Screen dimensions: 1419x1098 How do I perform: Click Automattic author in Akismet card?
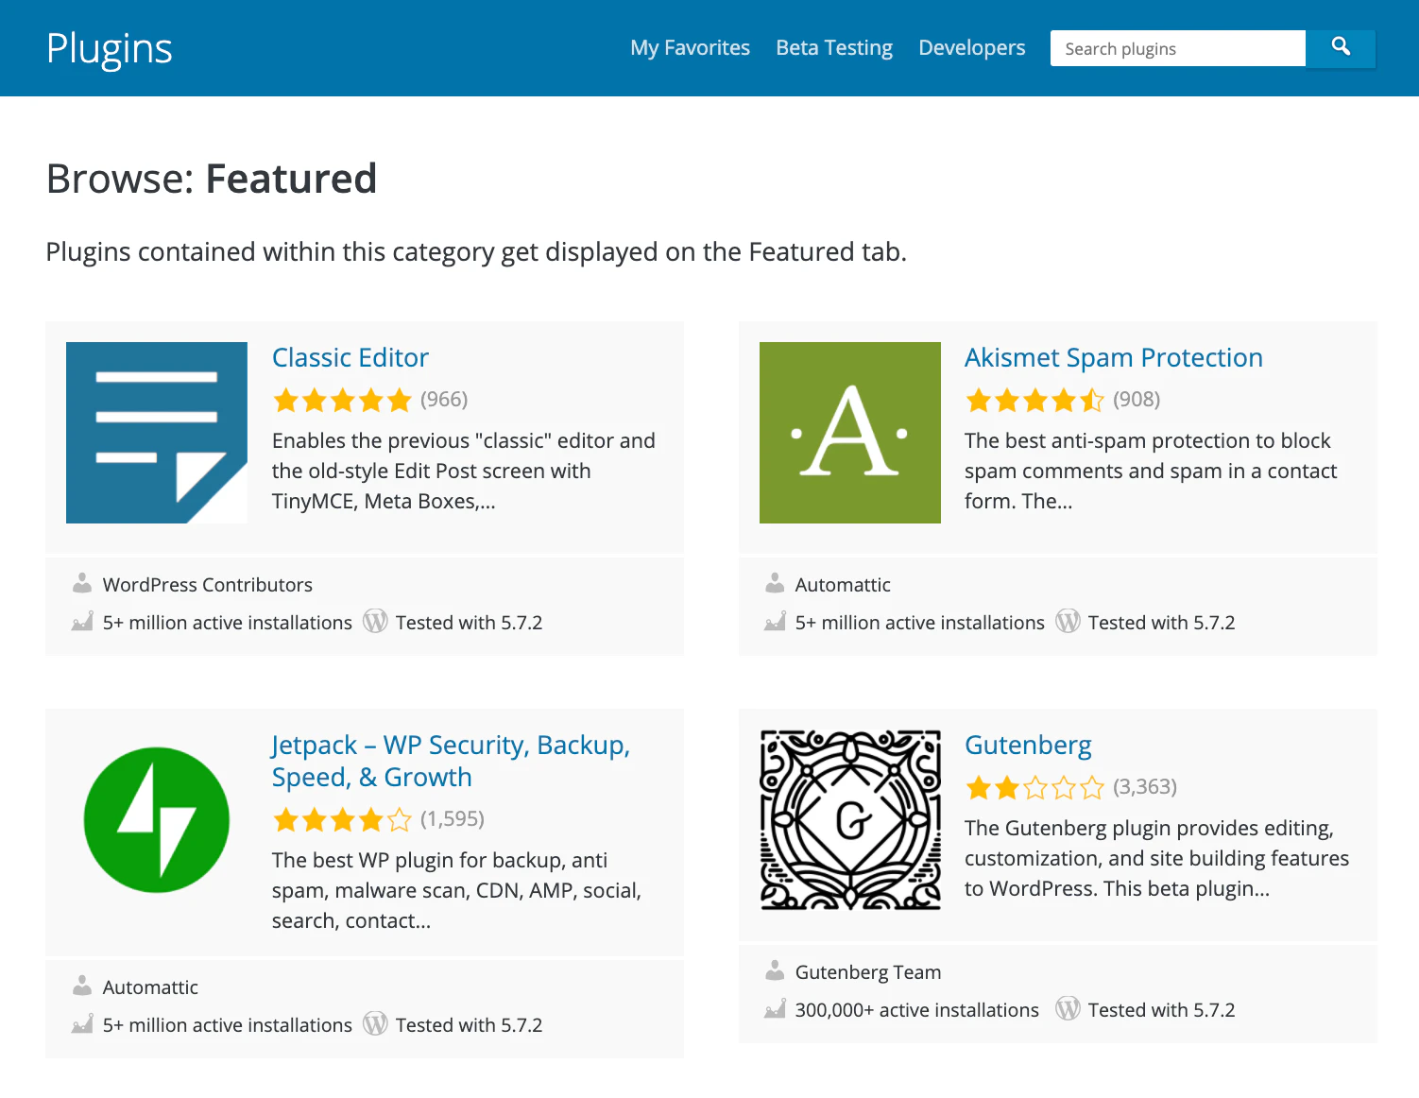click(x=843, y=585)
